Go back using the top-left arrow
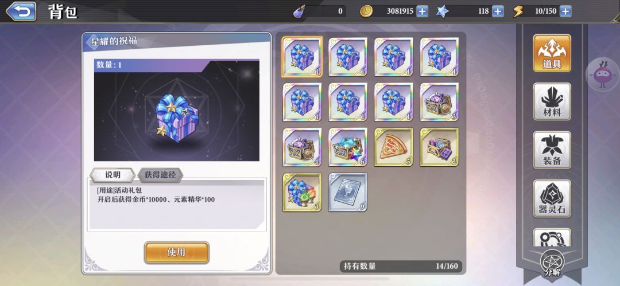This screenshot has height=286, width=620. tap(21, 11)
